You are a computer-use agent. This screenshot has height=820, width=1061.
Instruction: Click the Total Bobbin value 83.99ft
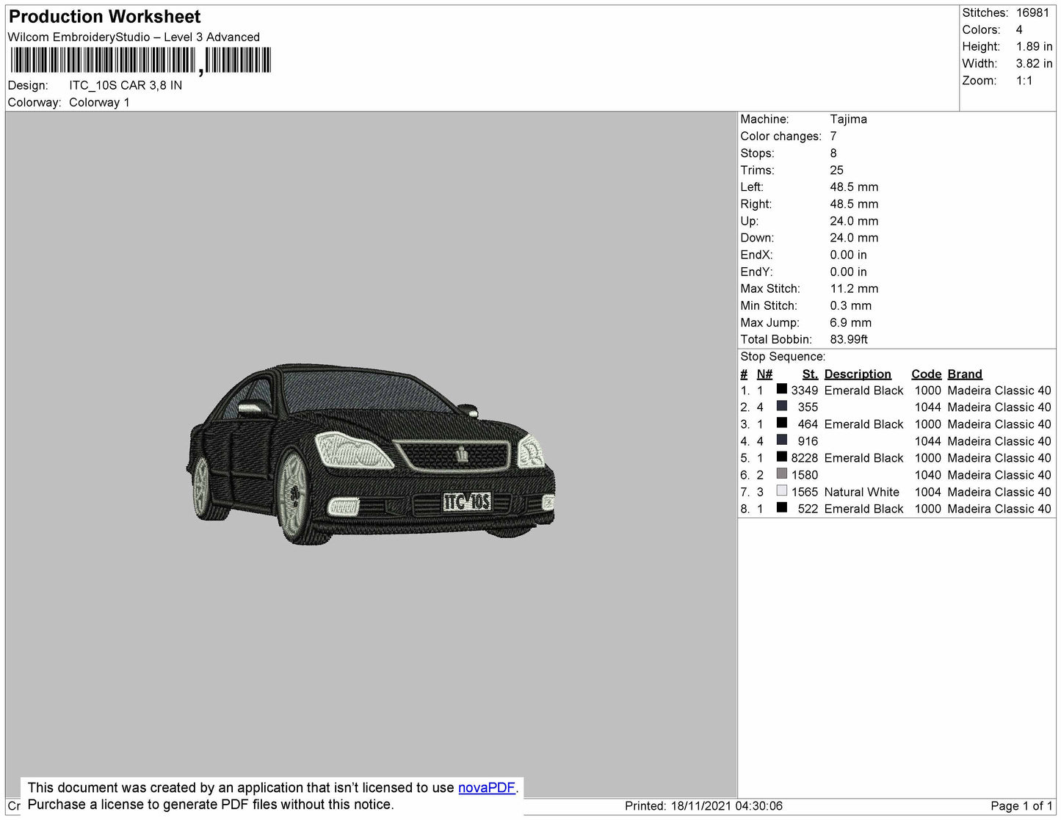(849, 339)
